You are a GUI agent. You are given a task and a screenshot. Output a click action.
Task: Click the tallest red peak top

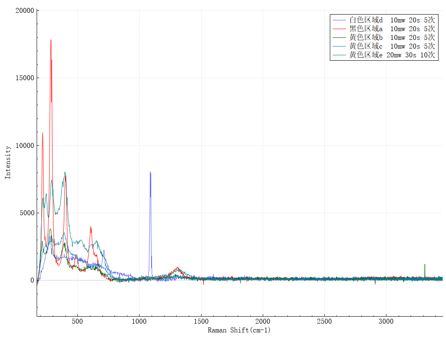point(51,40)
